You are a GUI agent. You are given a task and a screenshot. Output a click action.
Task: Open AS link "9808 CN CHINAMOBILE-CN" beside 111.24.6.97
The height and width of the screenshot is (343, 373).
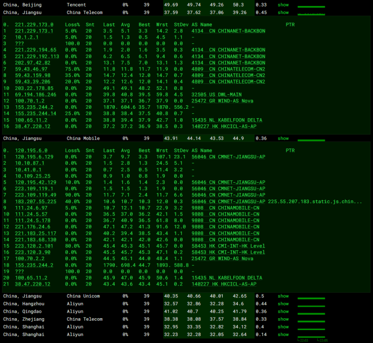(x=225, y=208)
